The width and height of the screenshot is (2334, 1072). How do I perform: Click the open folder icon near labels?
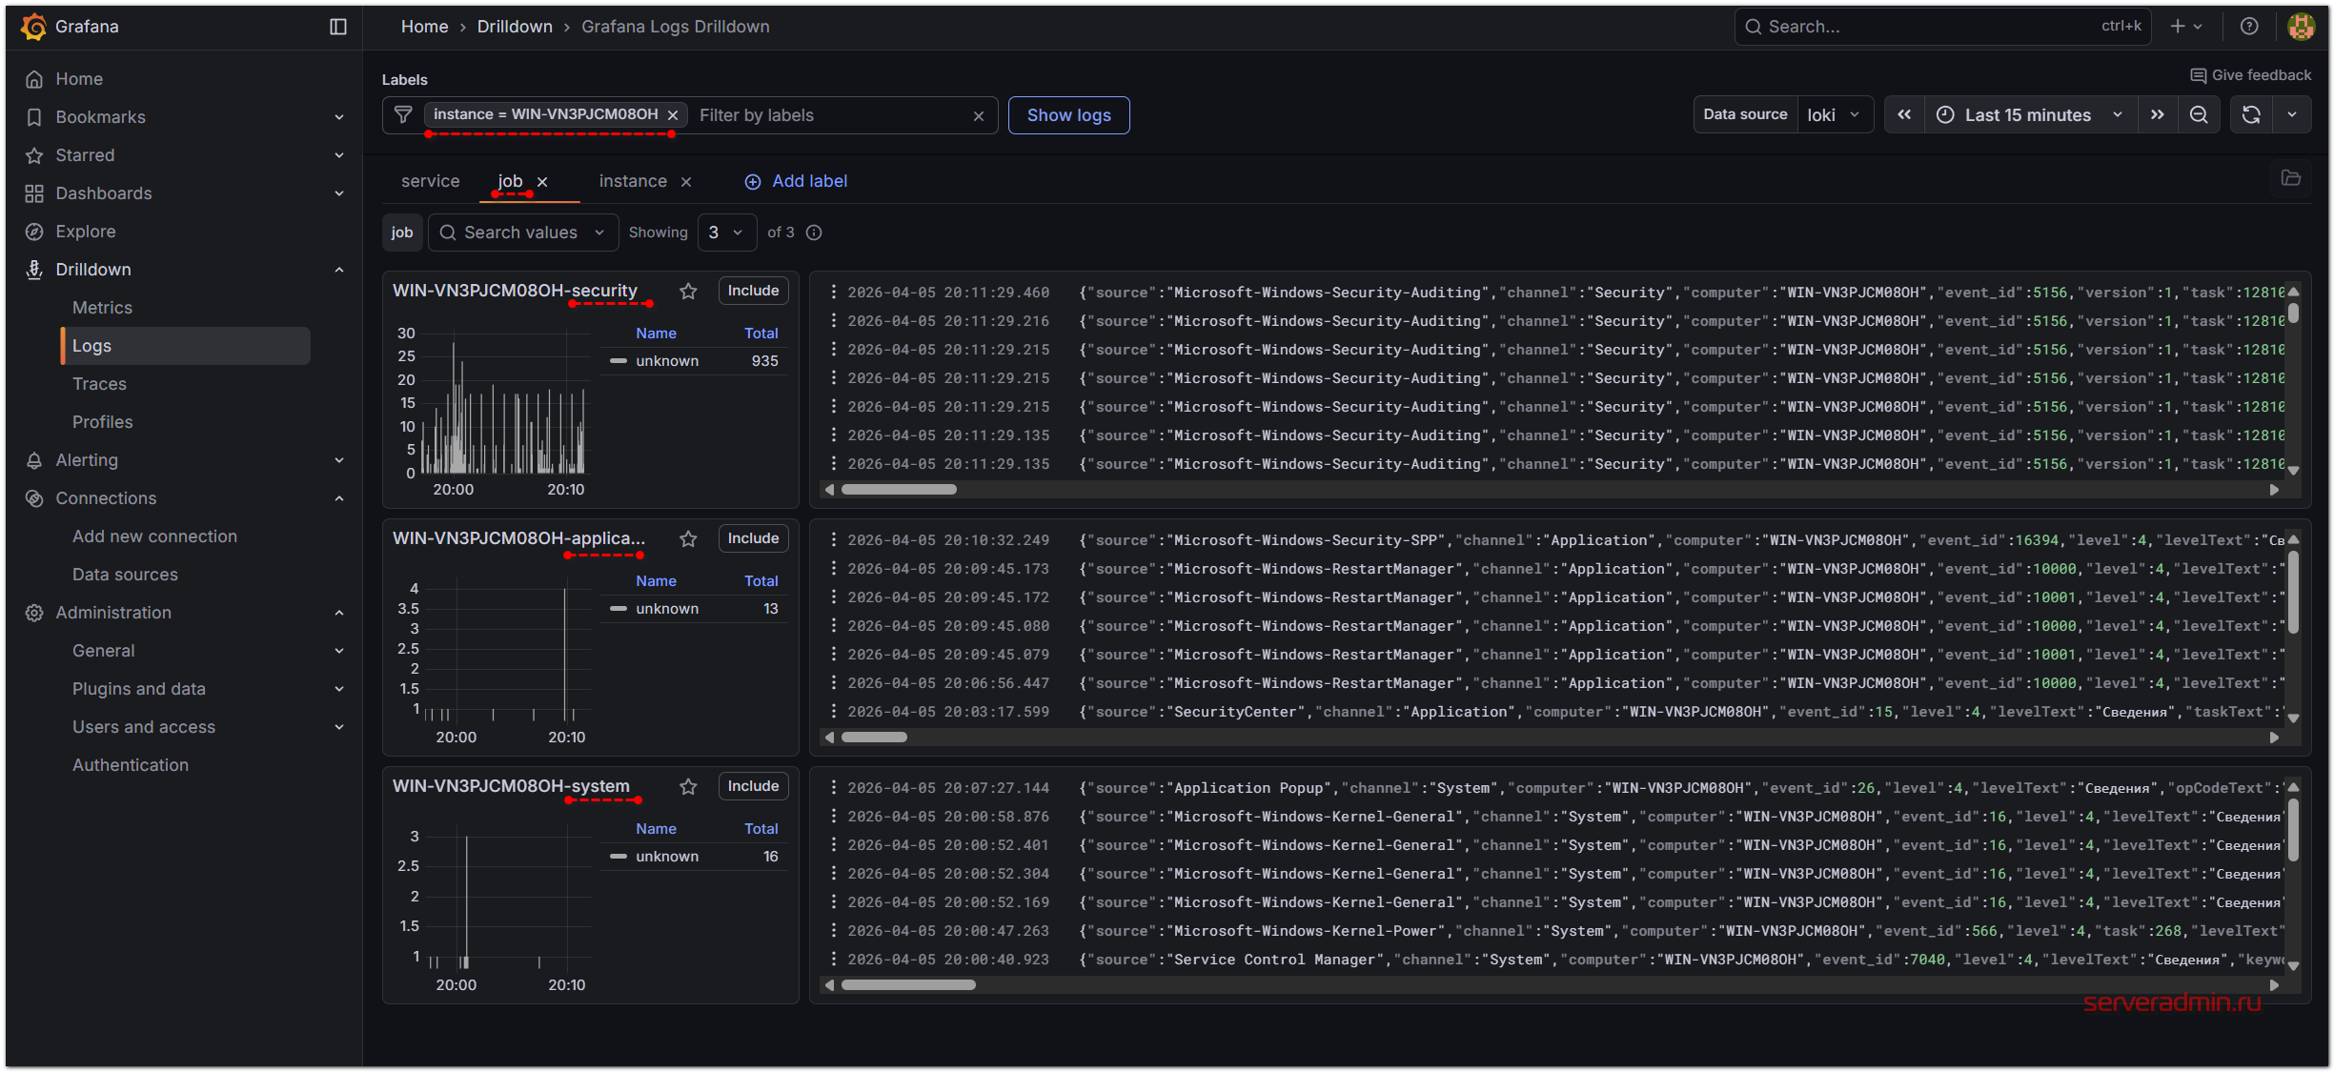click(x=2291, y=178)
